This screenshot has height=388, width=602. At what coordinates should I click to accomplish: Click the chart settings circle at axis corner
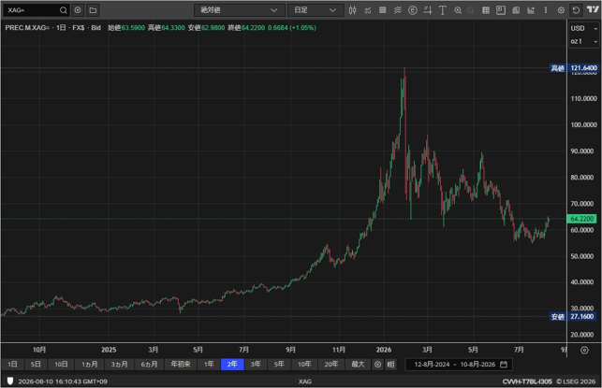(584, 350)
